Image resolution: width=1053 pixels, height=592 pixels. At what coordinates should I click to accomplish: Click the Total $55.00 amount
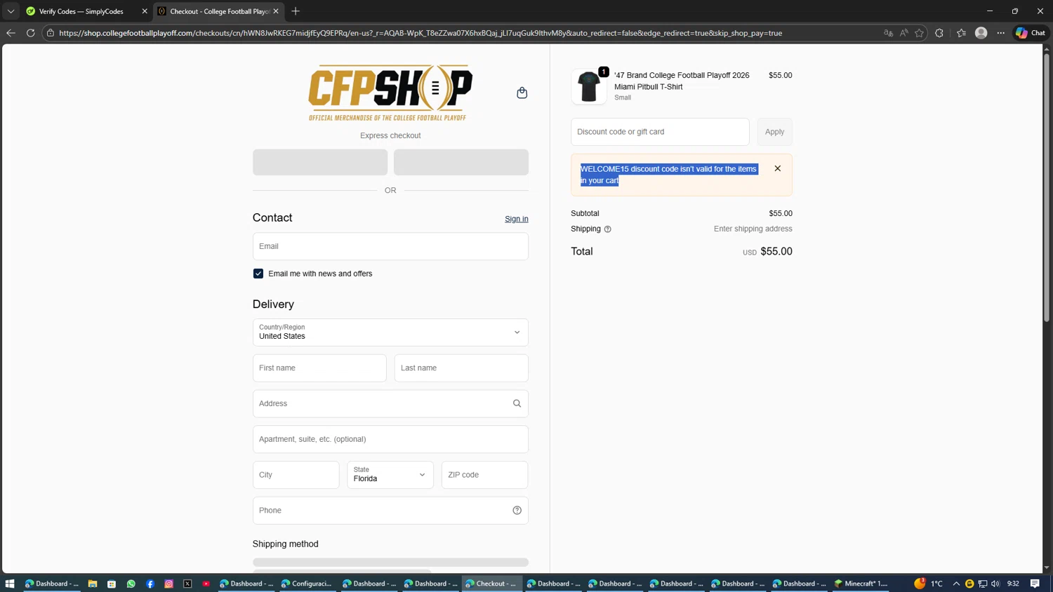click(x=776, y=251)
